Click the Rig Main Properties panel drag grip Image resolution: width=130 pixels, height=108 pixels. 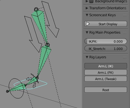point(125,33)
